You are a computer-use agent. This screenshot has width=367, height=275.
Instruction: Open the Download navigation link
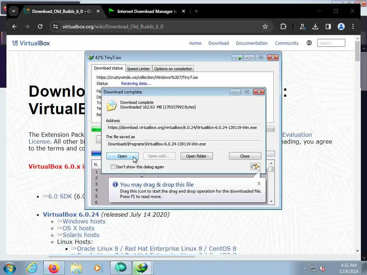219,43
